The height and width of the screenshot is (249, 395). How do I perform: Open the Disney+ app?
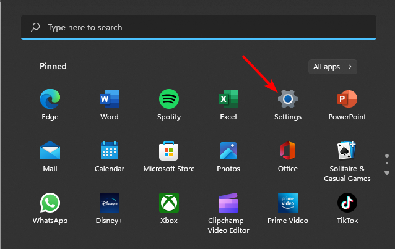(x=110, y=208)
